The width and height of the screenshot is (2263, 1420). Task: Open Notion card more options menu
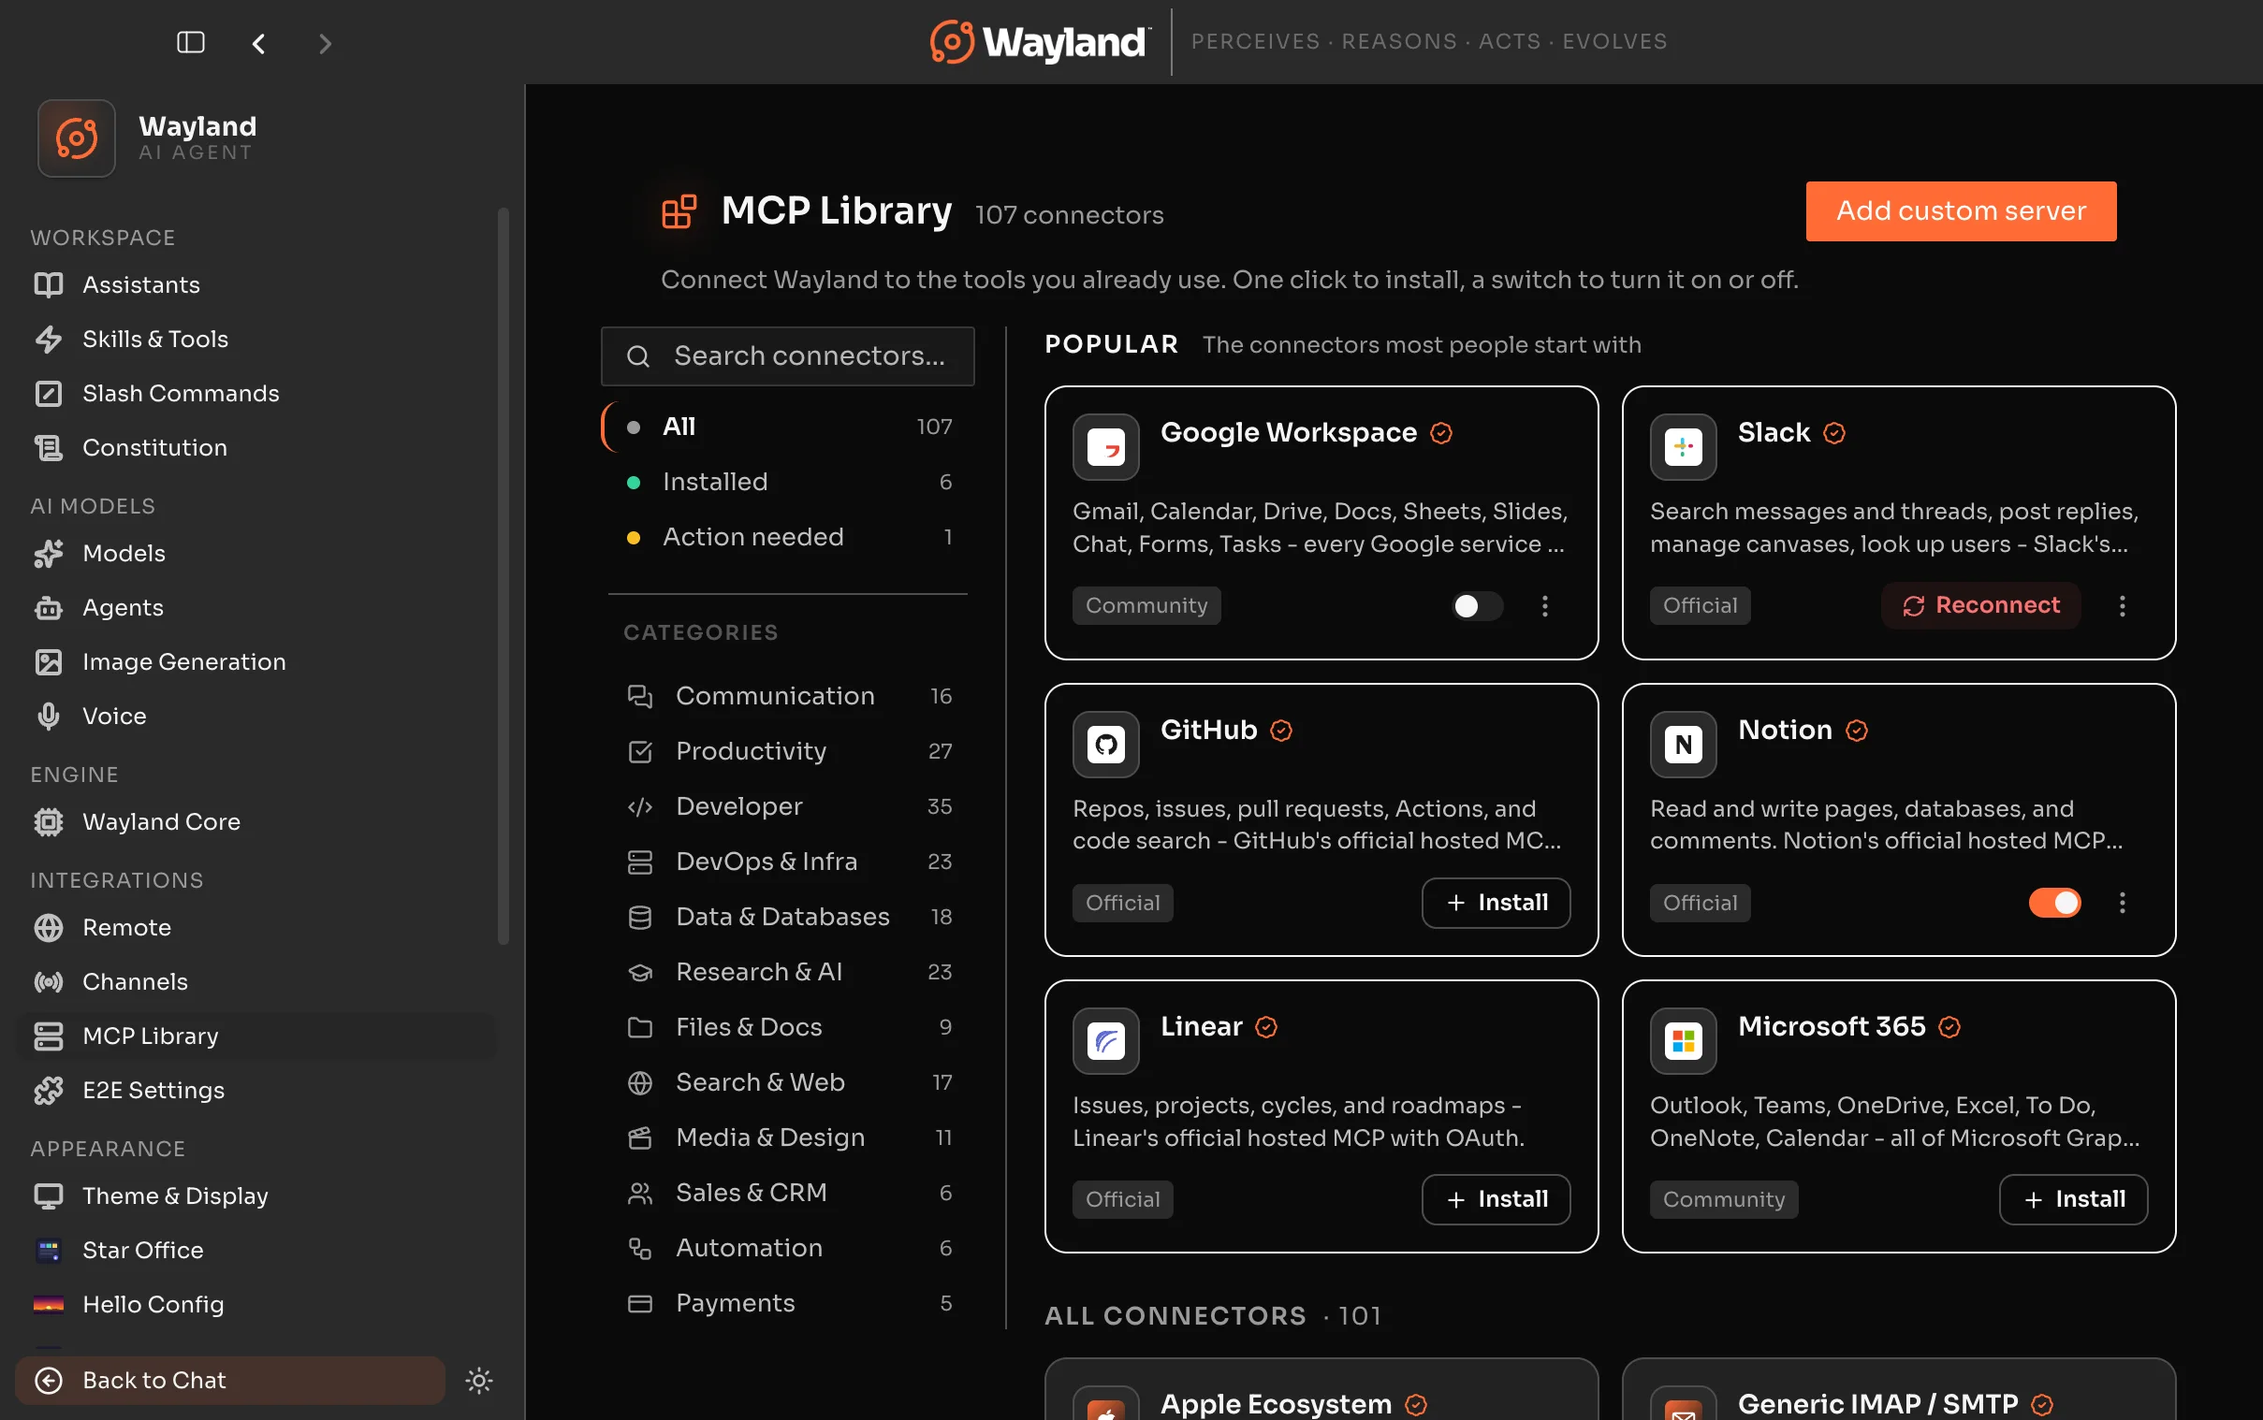tap(2121, 903)
